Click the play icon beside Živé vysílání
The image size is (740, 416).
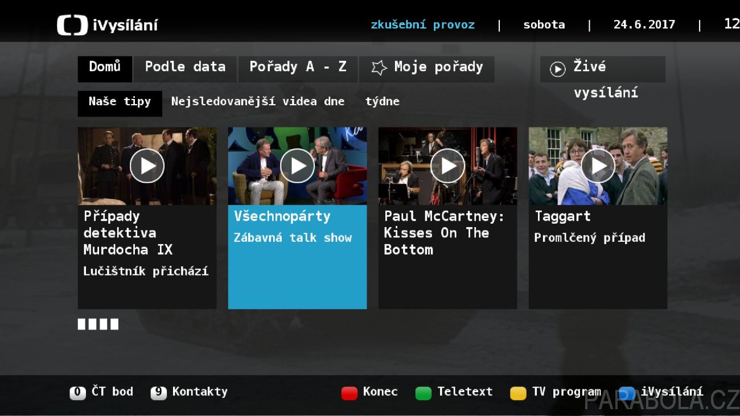557,69
